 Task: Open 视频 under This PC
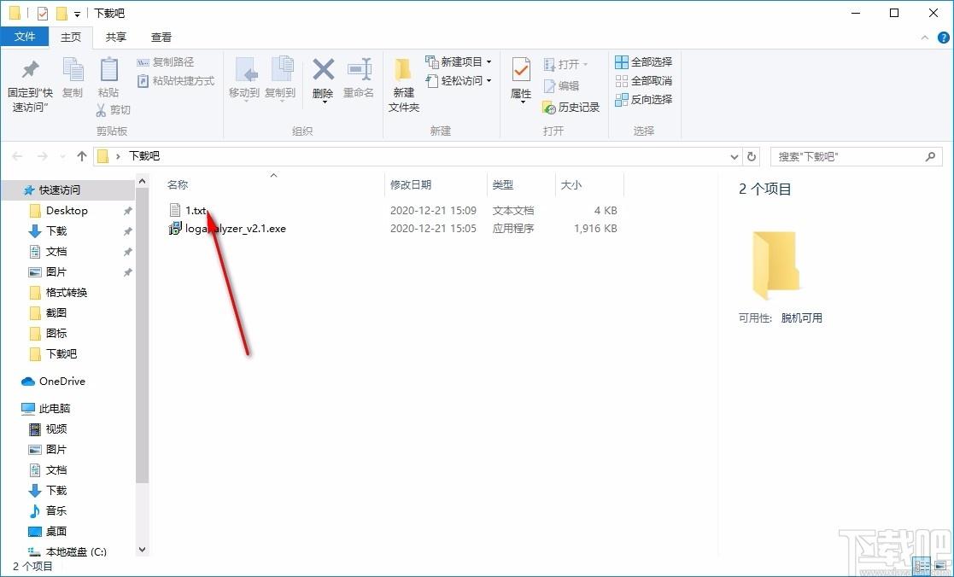[x=56, y=429]
